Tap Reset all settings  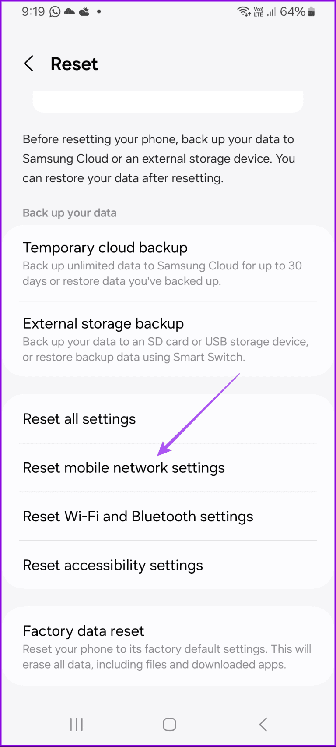[x=79, y=418]
